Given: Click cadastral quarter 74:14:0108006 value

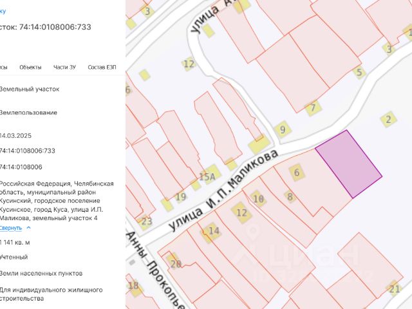Looking at the screenshot, I should click(x=21, y=167).
